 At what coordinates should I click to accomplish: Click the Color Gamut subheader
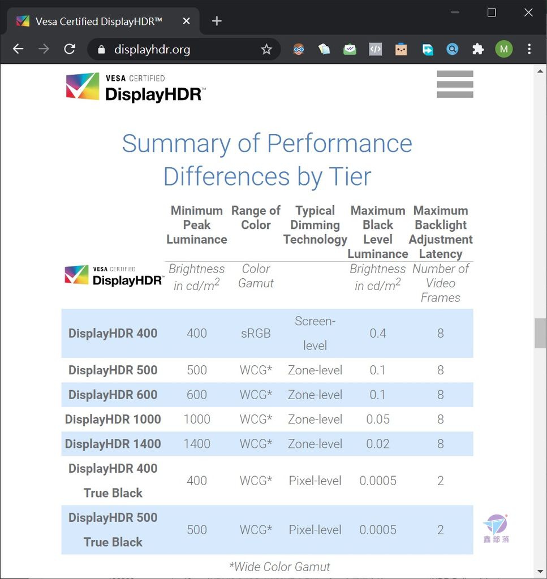(x=256, y=276)
